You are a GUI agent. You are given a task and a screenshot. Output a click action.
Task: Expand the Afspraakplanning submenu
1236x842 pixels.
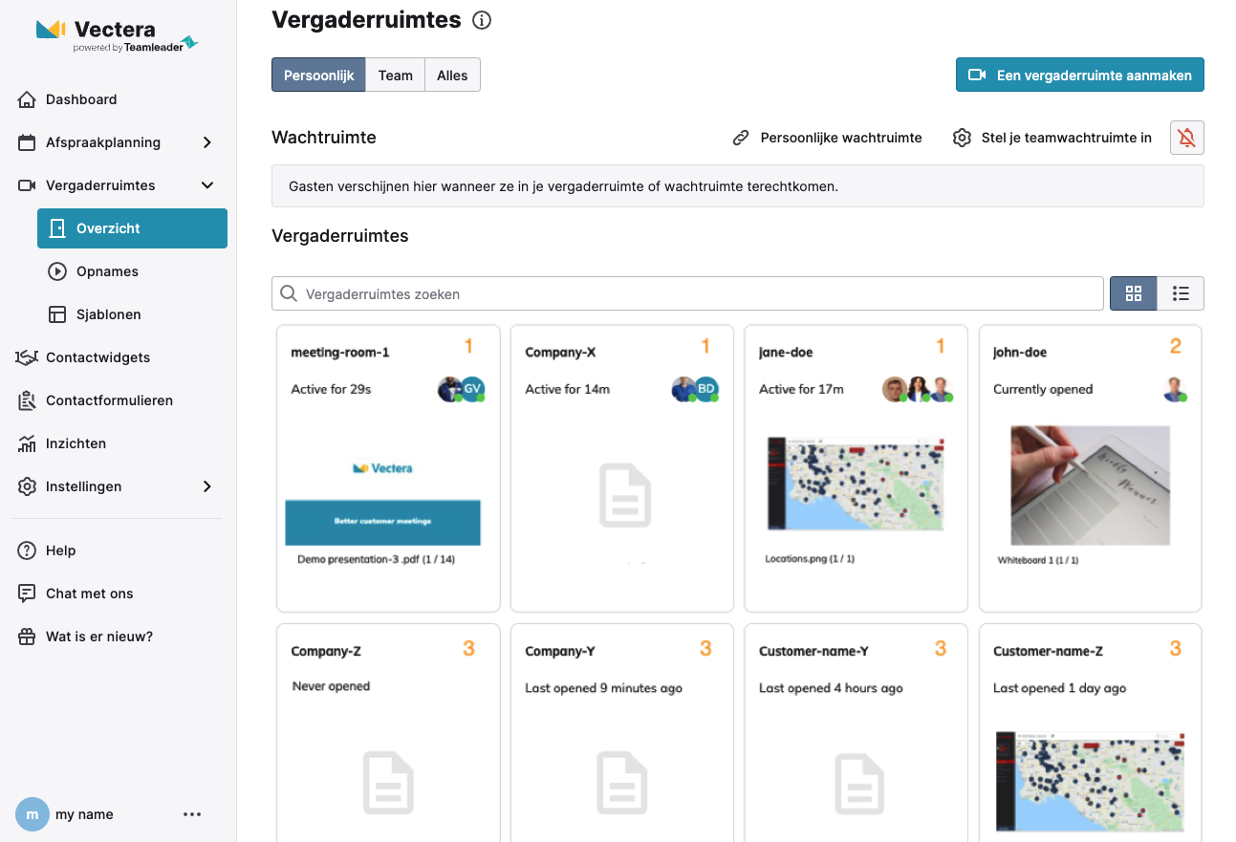point(207,142)
